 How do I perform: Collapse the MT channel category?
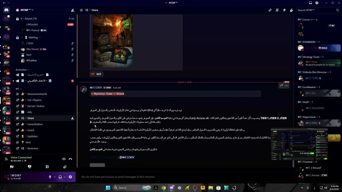[18, 89]
